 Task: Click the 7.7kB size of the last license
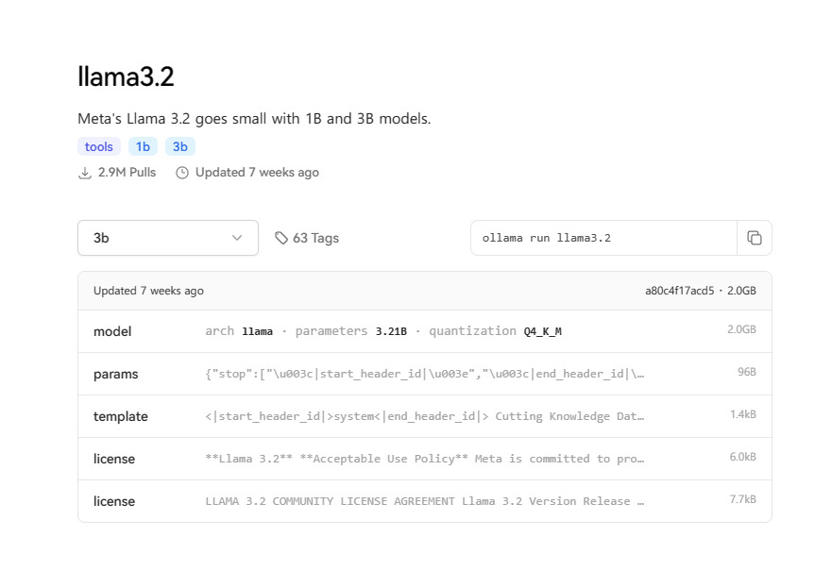coord(740,499)
